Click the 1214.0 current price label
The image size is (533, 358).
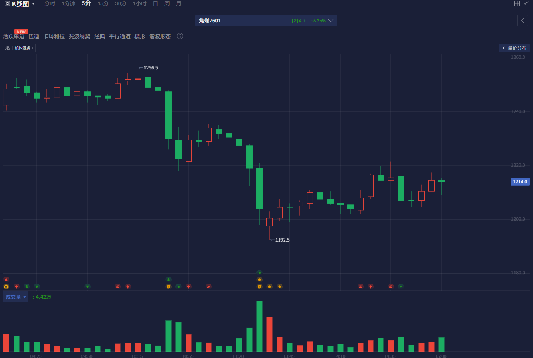point(520,182)
